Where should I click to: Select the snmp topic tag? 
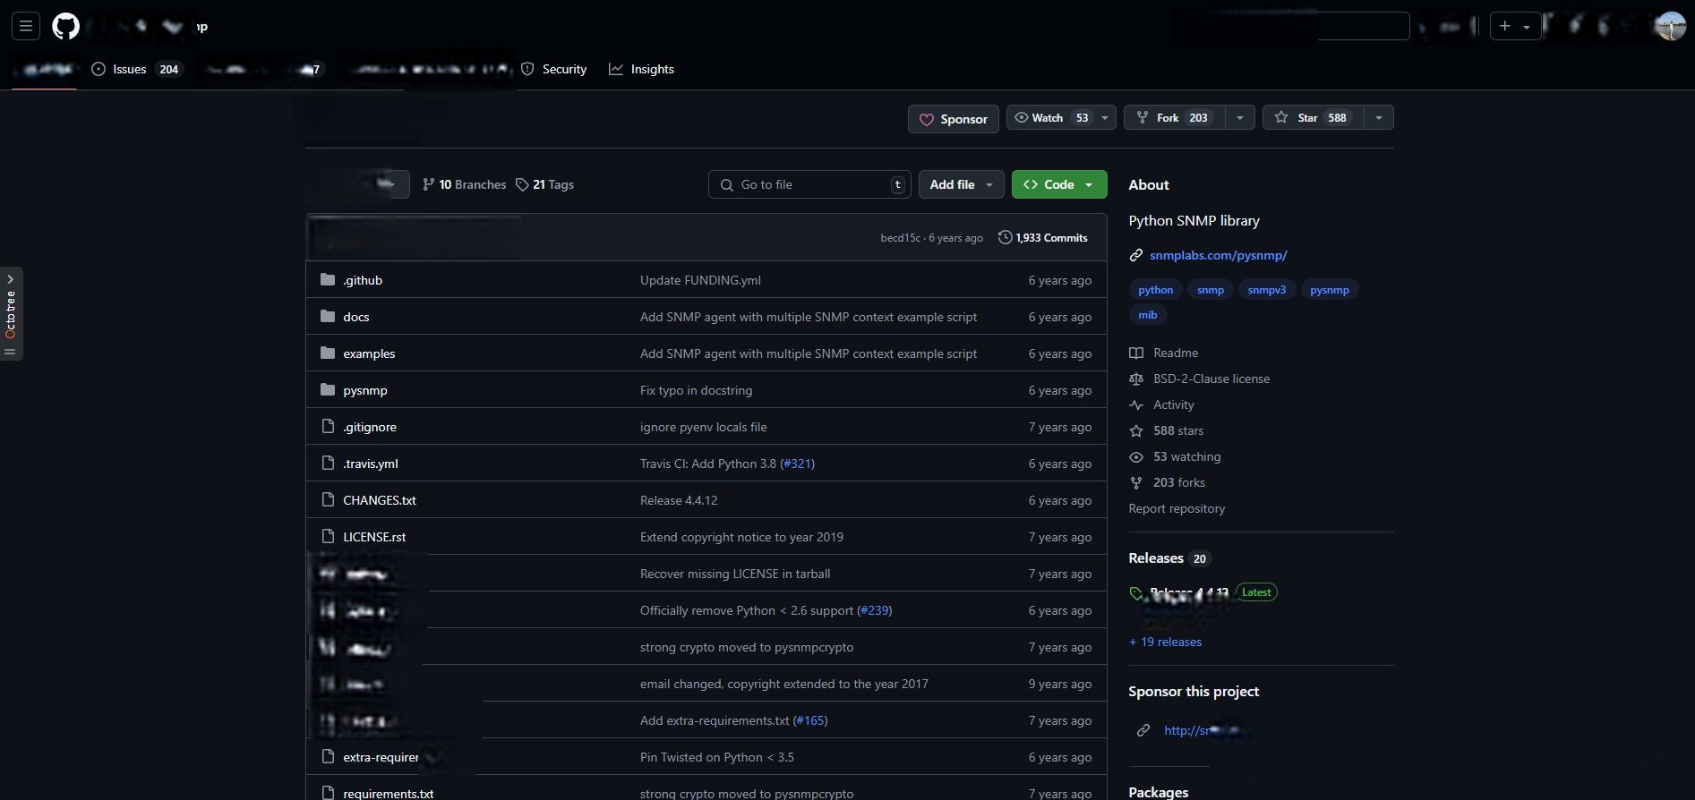coord(1210,290)
